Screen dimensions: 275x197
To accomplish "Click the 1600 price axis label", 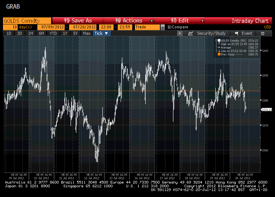I will 265,51.
